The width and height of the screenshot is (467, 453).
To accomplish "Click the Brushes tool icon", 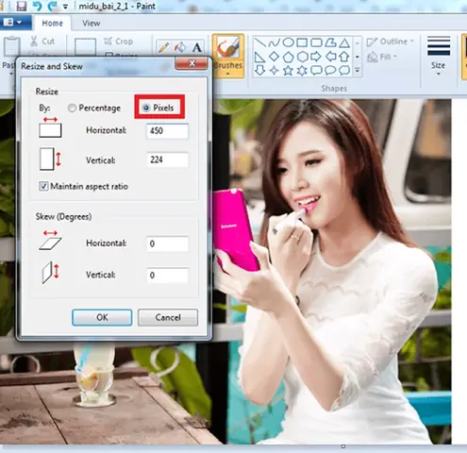I will point(228,48).
